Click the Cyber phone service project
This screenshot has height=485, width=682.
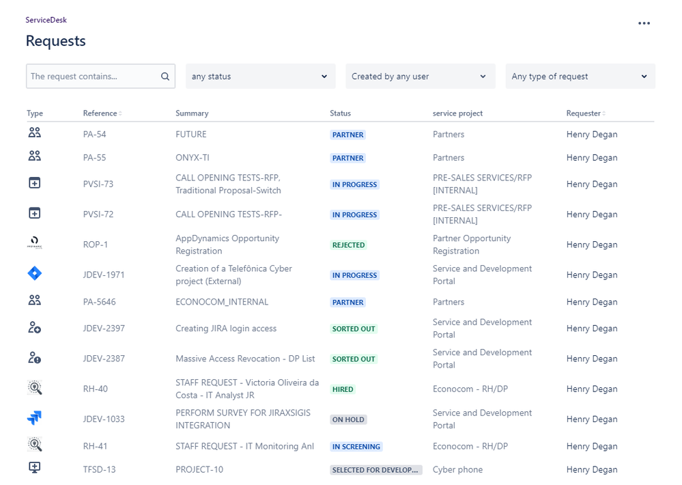click(x=457, y=470)
